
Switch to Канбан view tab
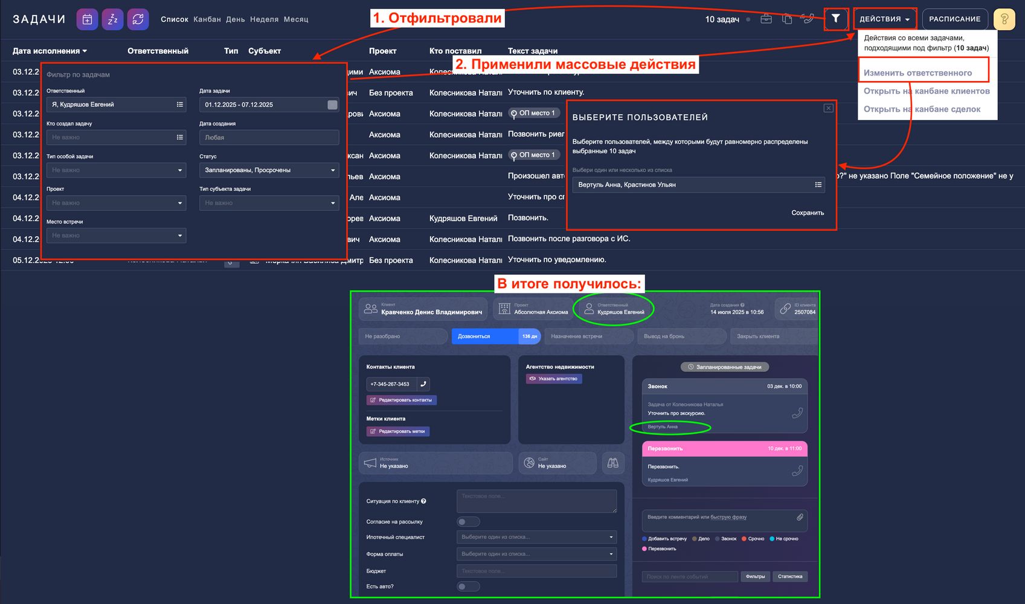(207, 19)
